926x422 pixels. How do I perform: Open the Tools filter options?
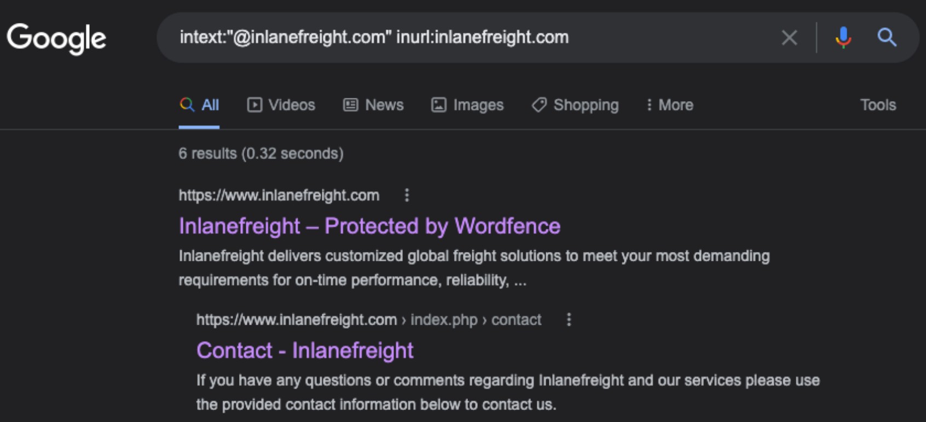(x=878, y=105)
